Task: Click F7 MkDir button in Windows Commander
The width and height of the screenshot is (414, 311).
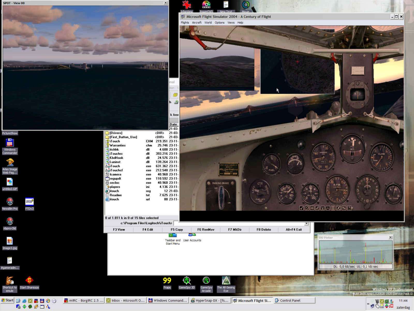Action: [235, 230]
